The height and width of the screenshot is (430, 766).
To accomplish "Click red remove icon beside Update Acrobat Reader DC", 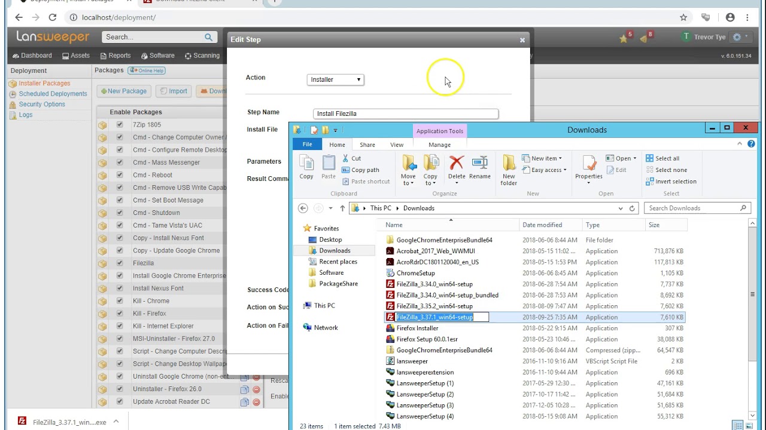I will (256, 402).
